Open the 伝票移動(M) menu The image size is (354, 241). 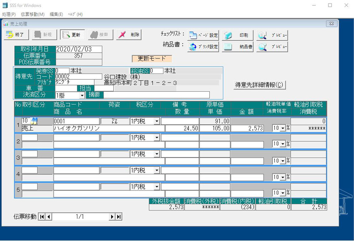click(32, 14)
